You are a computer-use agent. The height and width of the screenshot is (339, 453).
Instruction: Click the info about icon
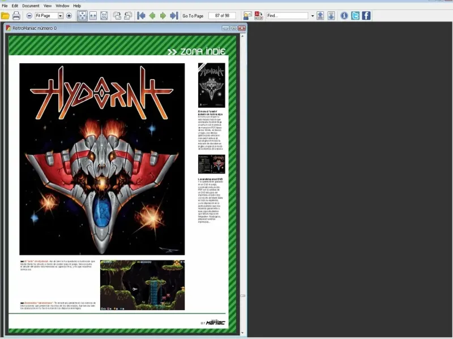[x=344, y=16]
